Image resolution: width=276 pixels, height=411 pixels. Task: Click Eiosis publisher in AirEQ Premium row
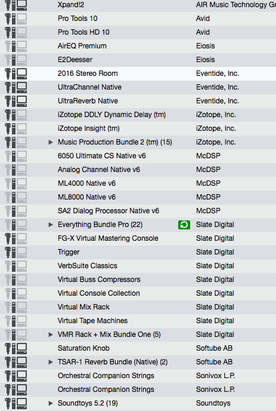tap(206, 46)
